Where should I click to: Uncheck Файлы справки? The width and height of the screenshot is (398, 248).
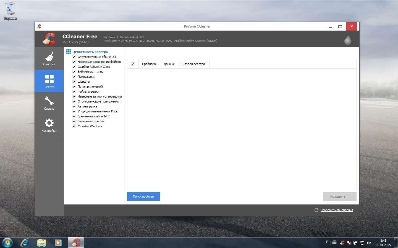74,91
